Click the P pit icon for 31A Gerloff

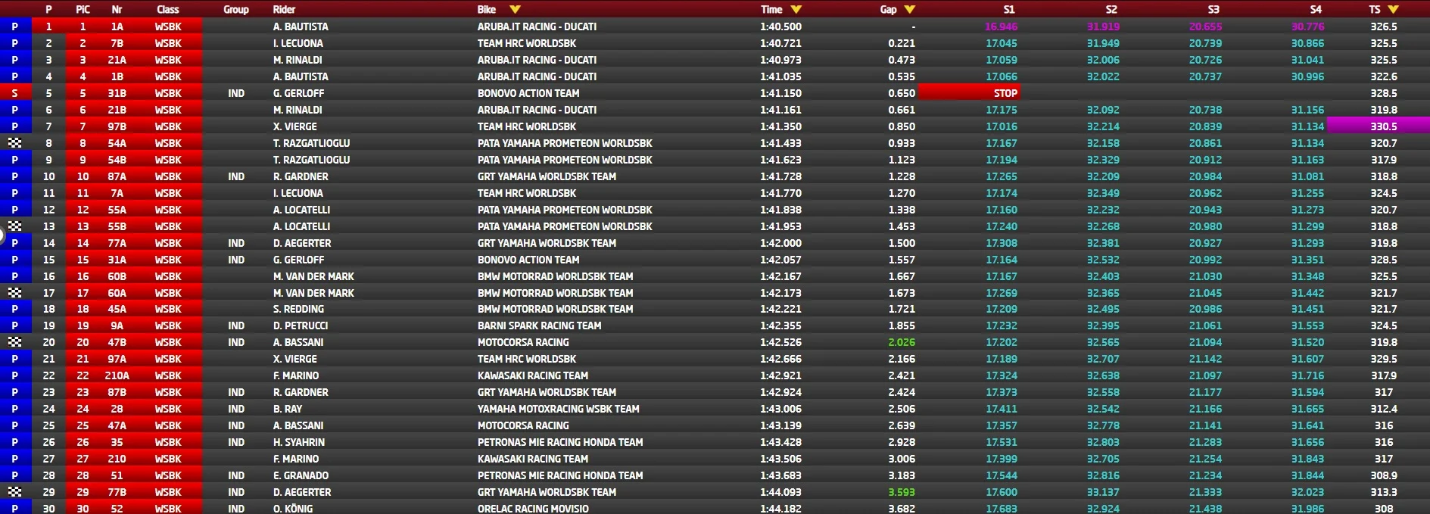click(x=15, y=260)
